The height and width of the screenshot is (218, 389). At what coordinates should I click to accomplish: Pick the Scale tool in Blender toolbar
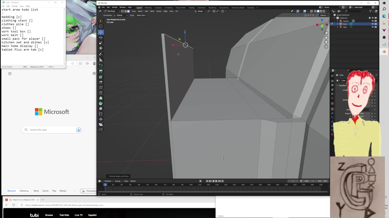click(101, 43)
